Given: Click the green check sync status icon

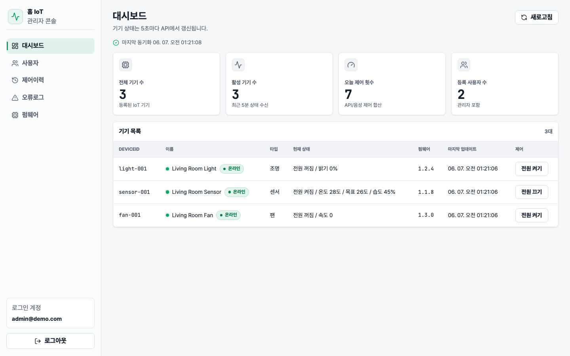Looking at the screenshot, I should coord(116,43).
